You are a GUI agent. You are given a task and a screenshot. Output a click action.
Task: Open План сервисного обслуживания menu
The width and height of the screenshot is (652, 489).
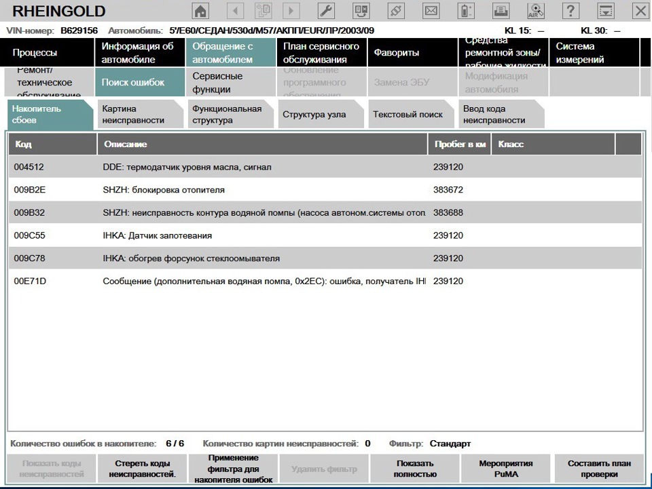coord(321,52)
